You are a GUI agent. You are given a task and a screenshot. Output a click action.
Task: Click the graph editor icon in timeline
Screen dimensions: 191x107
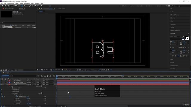point(54,76)
